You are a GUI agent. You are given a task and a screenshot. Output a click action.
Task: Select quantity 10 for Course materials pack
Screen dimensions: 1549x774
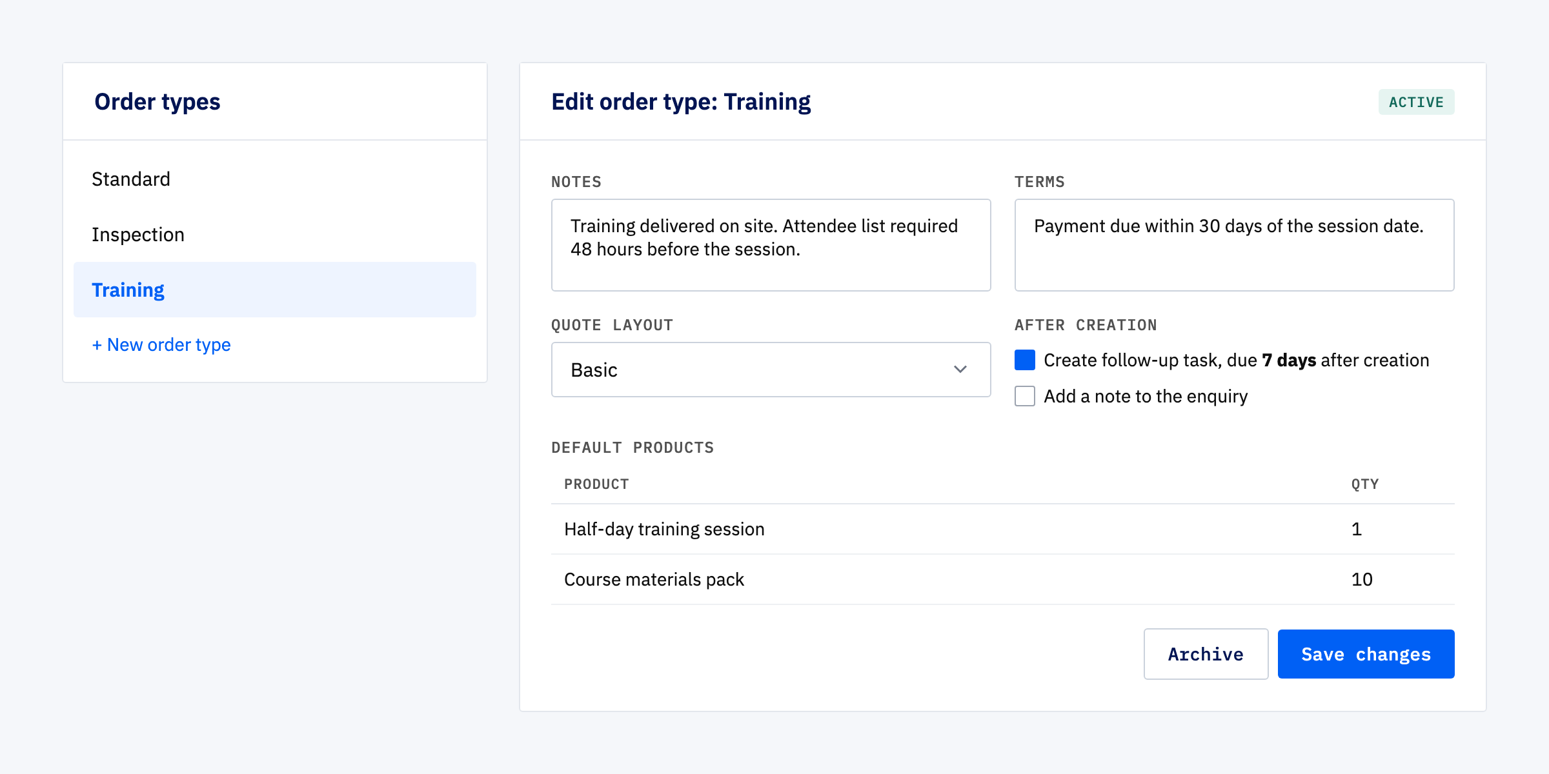(1362, 580)
